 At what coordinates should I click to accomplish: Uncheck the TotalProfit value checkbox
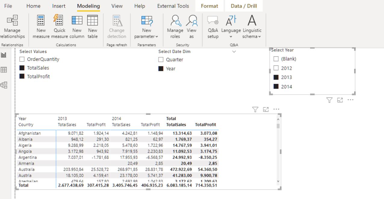point(22,77)
